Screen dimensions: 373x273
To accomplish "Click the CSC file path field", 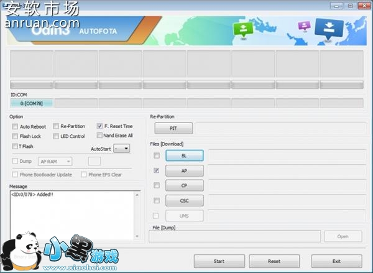I will 287,201.
